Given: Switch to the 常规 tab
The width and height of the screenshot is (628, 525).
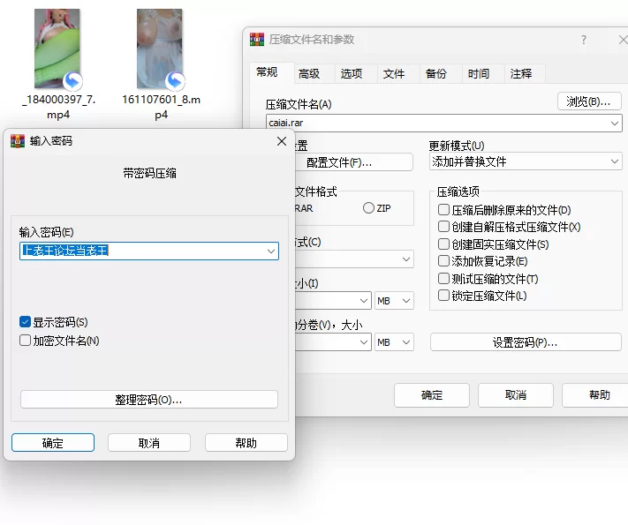Looking at the screenshot, I should [267, 72].
